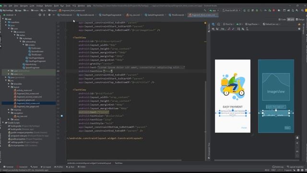Click the Search Everywhere magnifier icon
Viewport: 307px width, 173px height.
[302, 11]
